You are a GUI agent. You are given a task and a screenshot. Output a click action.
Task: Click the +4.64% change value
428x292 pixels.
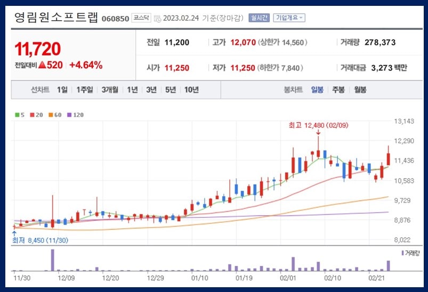(86, 65)
